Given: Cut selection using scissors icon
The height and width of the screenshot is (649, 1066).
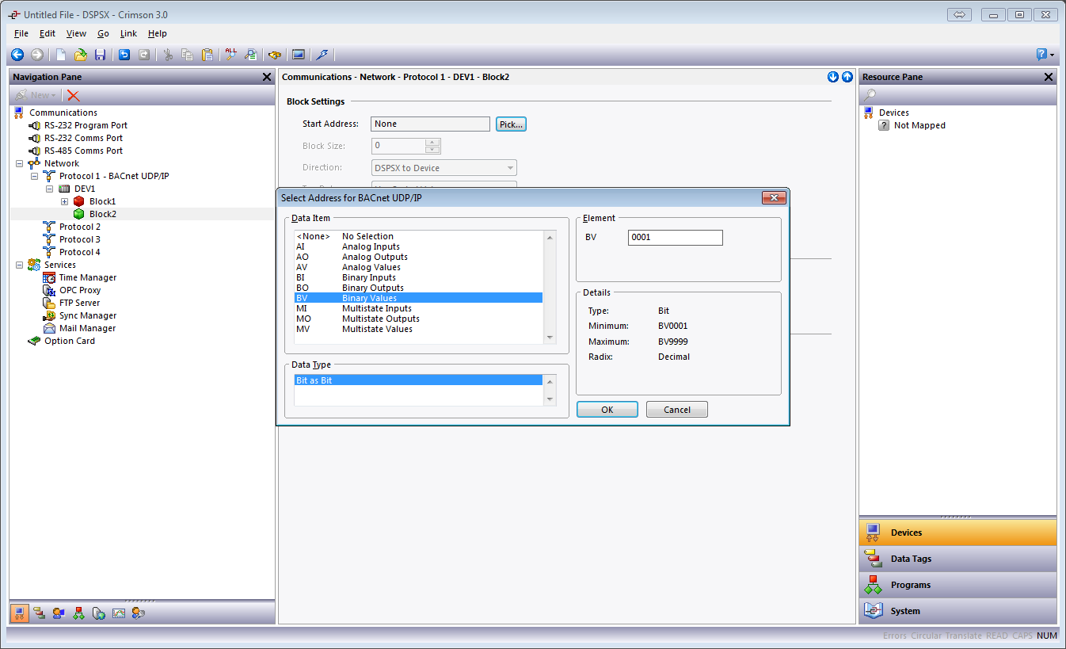Looking at the screenshot, I should [168, 55].
